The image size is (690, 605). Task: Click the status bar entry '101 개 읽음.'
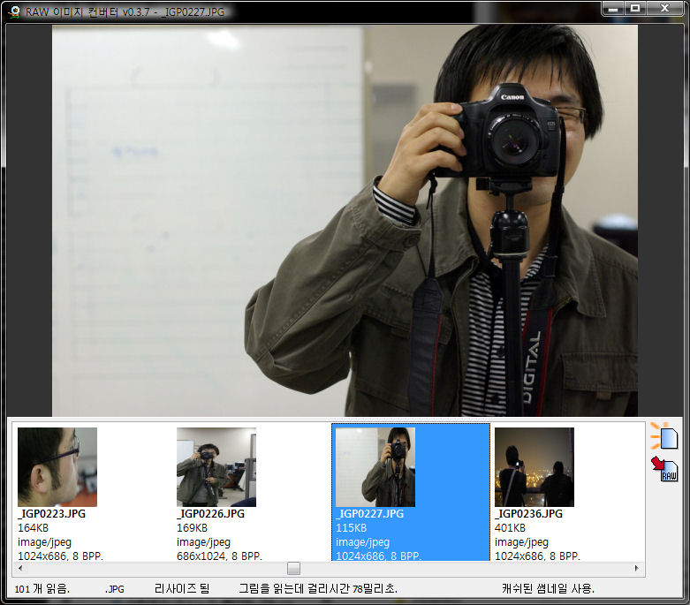42,589
